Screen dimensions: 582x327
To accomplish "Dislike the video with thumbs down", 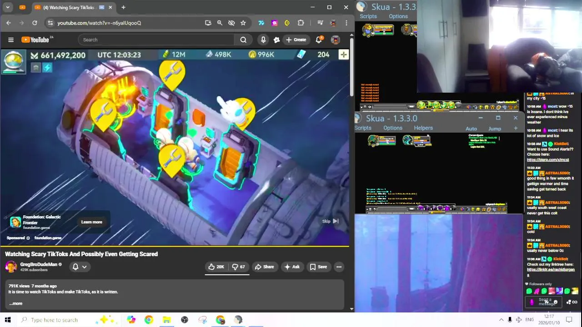I will 239,267.
